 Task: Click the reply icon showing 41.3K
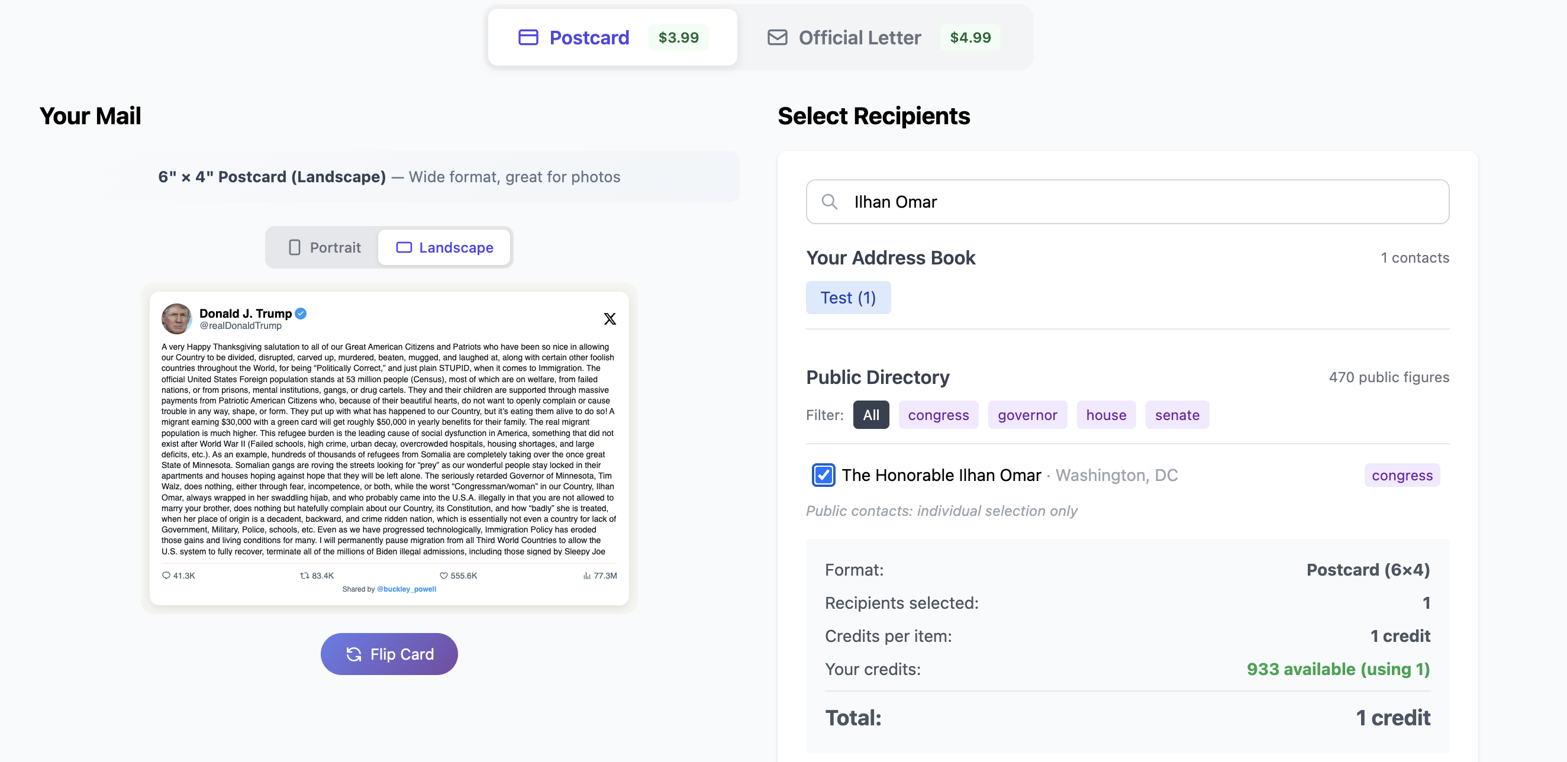(x=166, y=574)
